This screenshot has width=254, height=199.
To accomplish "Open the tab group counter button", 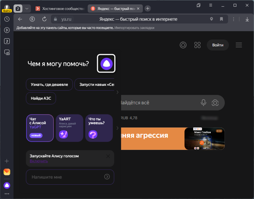I will pyautogui.click(x=18, y=9).
